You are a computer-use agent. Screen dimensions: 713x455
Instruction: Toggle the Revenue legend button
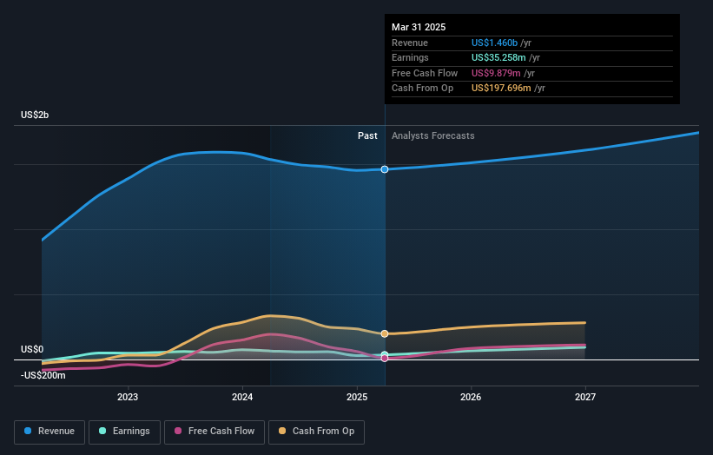pyautogui.click(x=50, y=432)
